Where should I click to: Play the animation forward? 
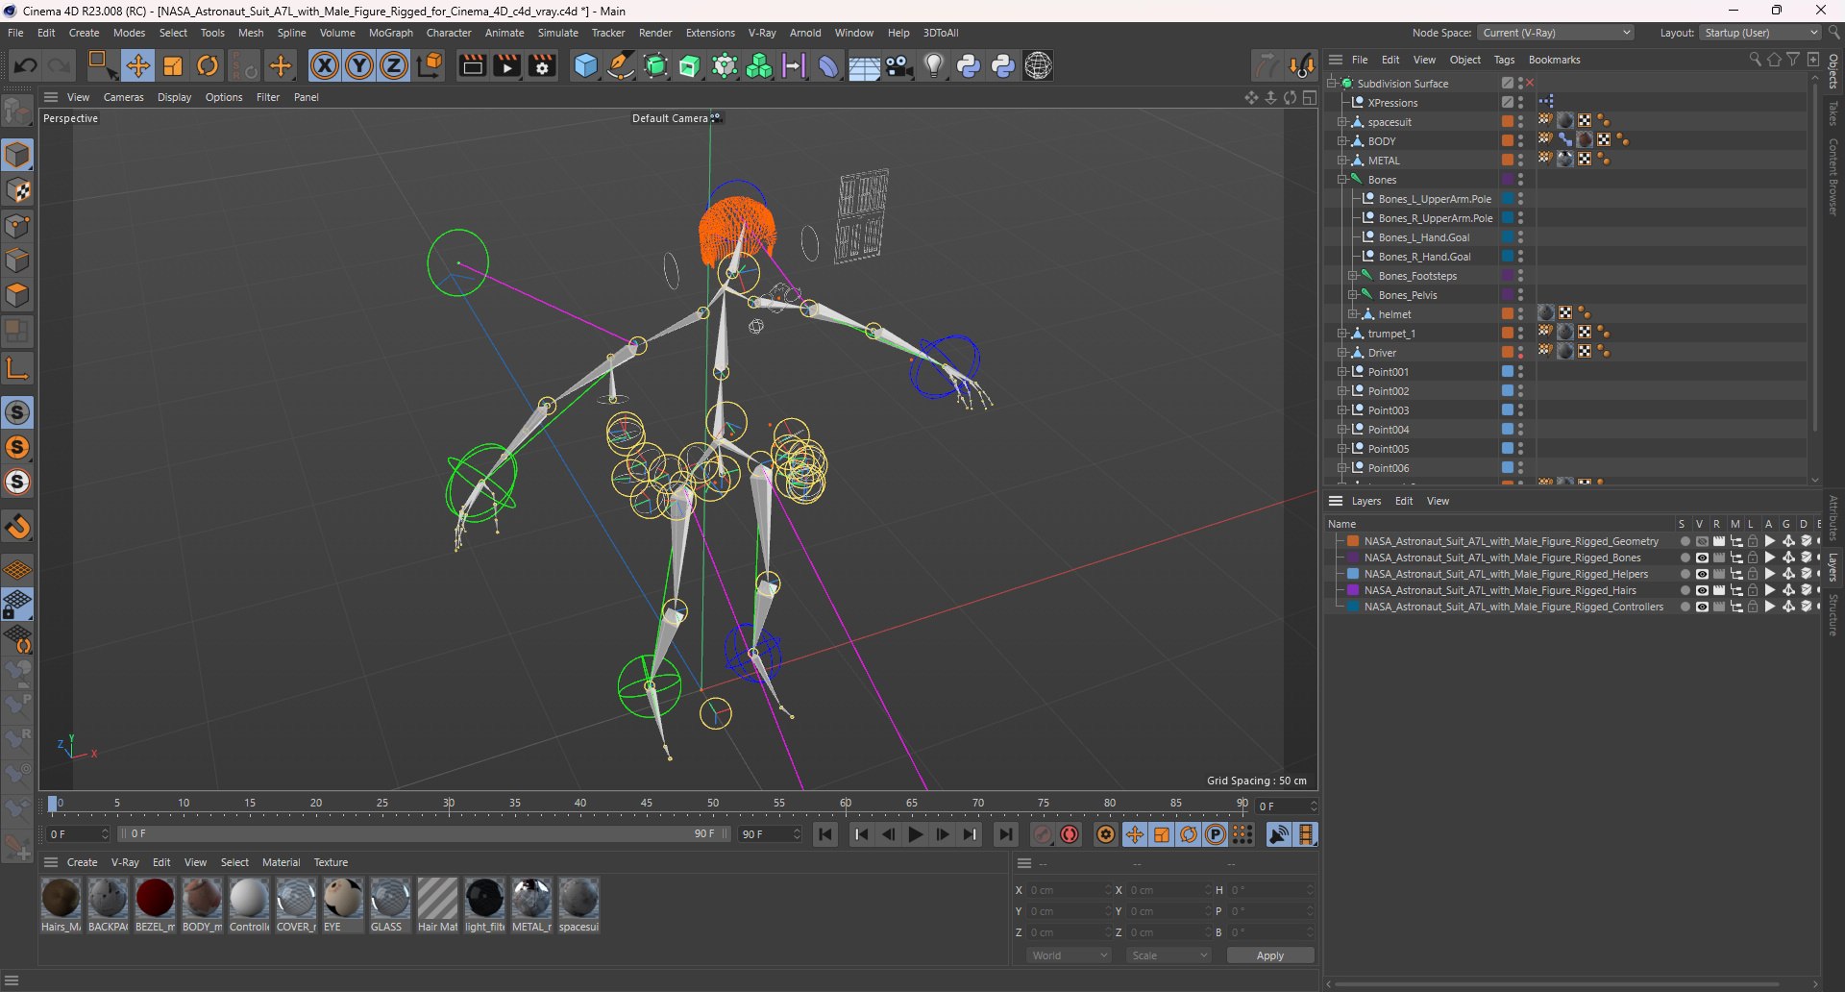click(916, 834)
